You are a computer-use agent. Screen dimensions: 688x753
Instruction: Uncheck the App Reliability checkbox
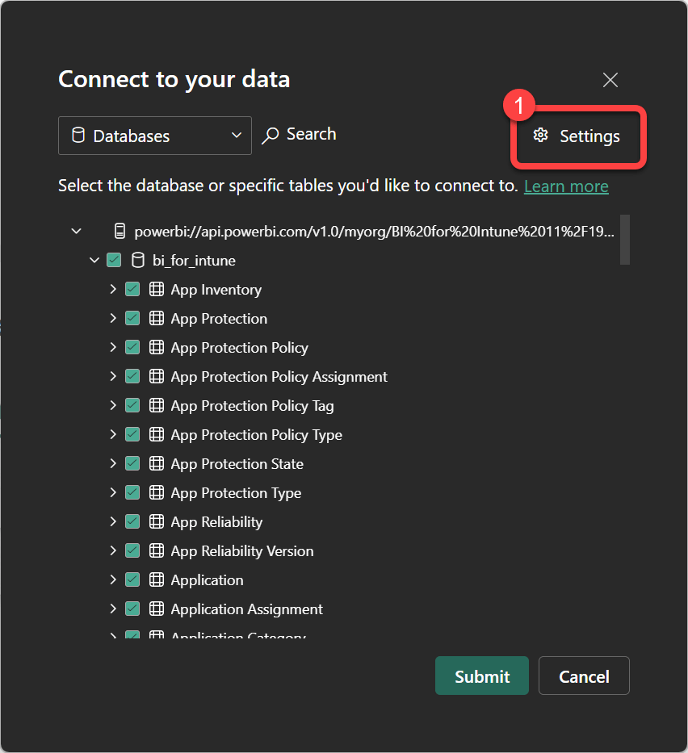(132, 521)
